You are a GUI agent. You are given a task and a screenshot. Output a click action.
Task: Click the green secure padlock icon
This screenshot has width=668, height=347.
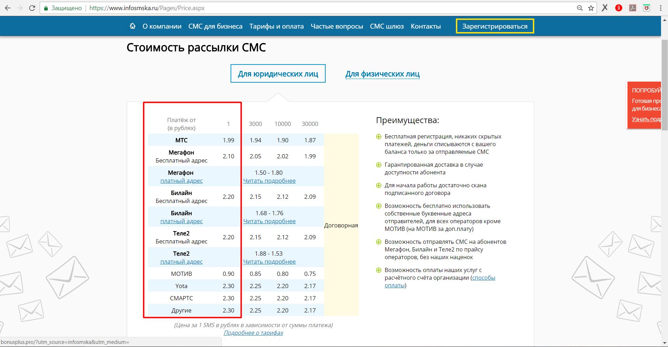click(x=46, y=8)
